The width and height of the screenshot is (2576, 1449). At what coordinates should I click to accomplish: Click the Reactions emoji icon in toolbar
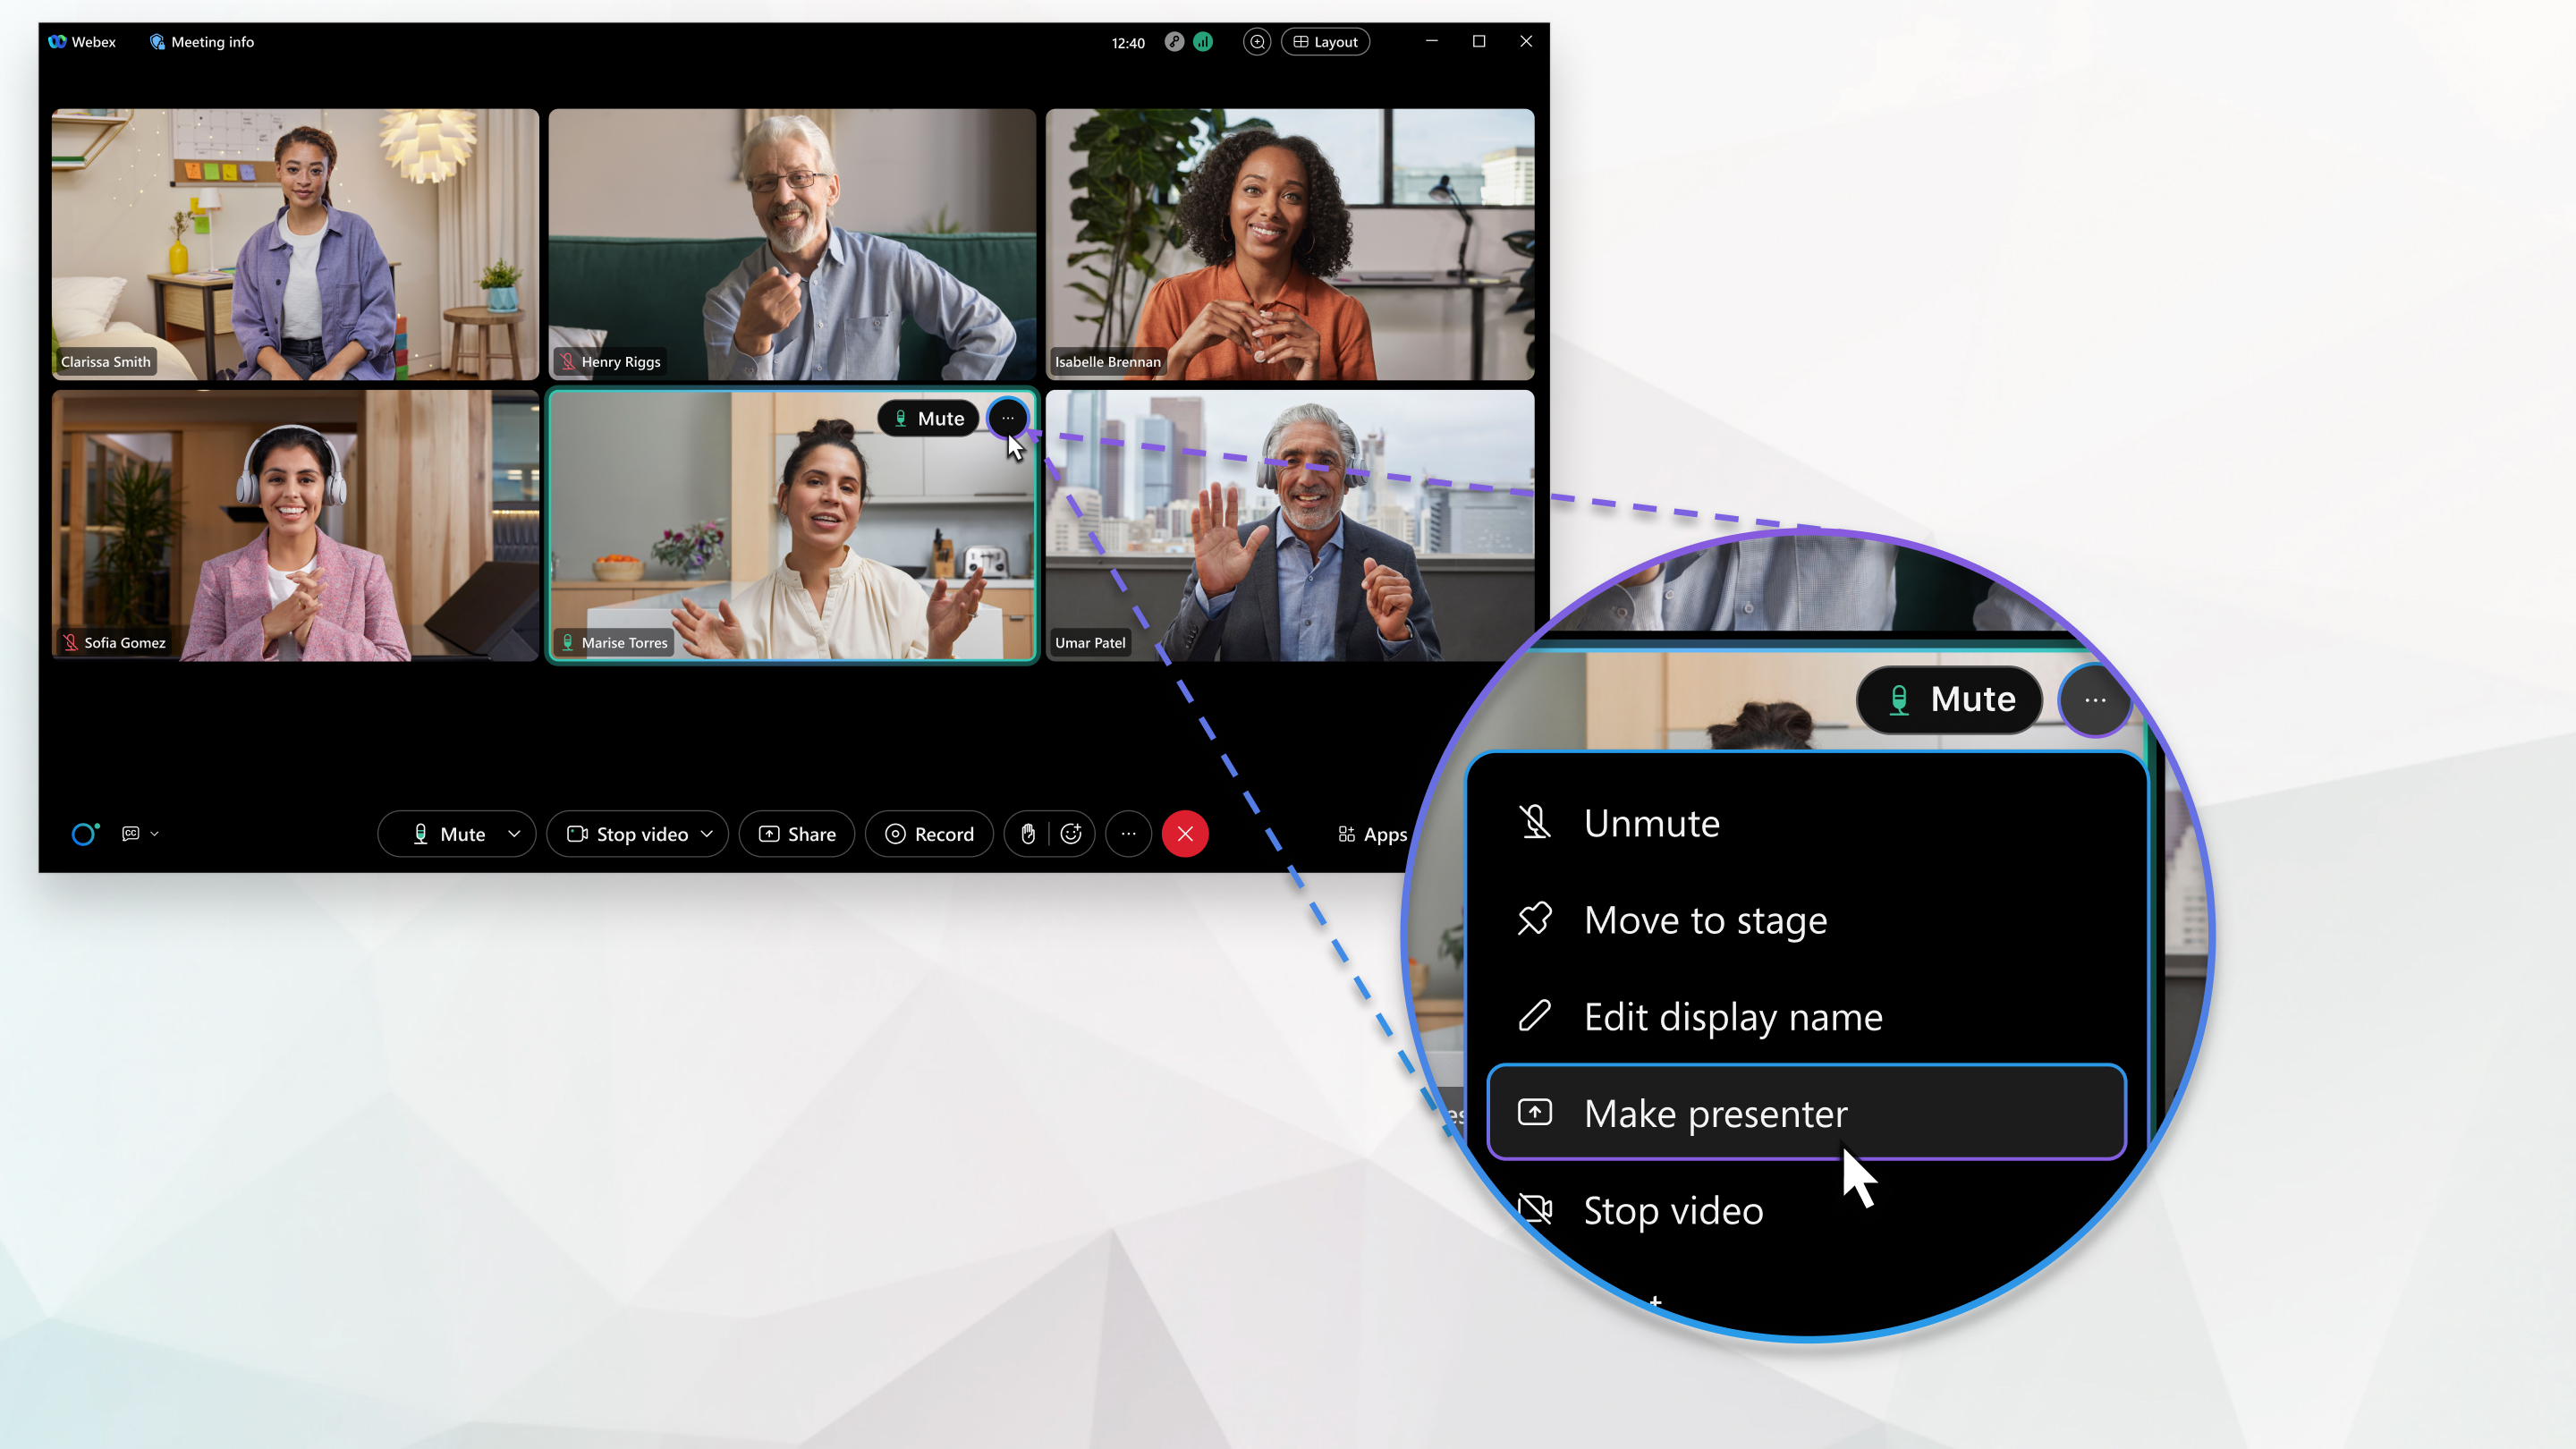(1069, 834)
